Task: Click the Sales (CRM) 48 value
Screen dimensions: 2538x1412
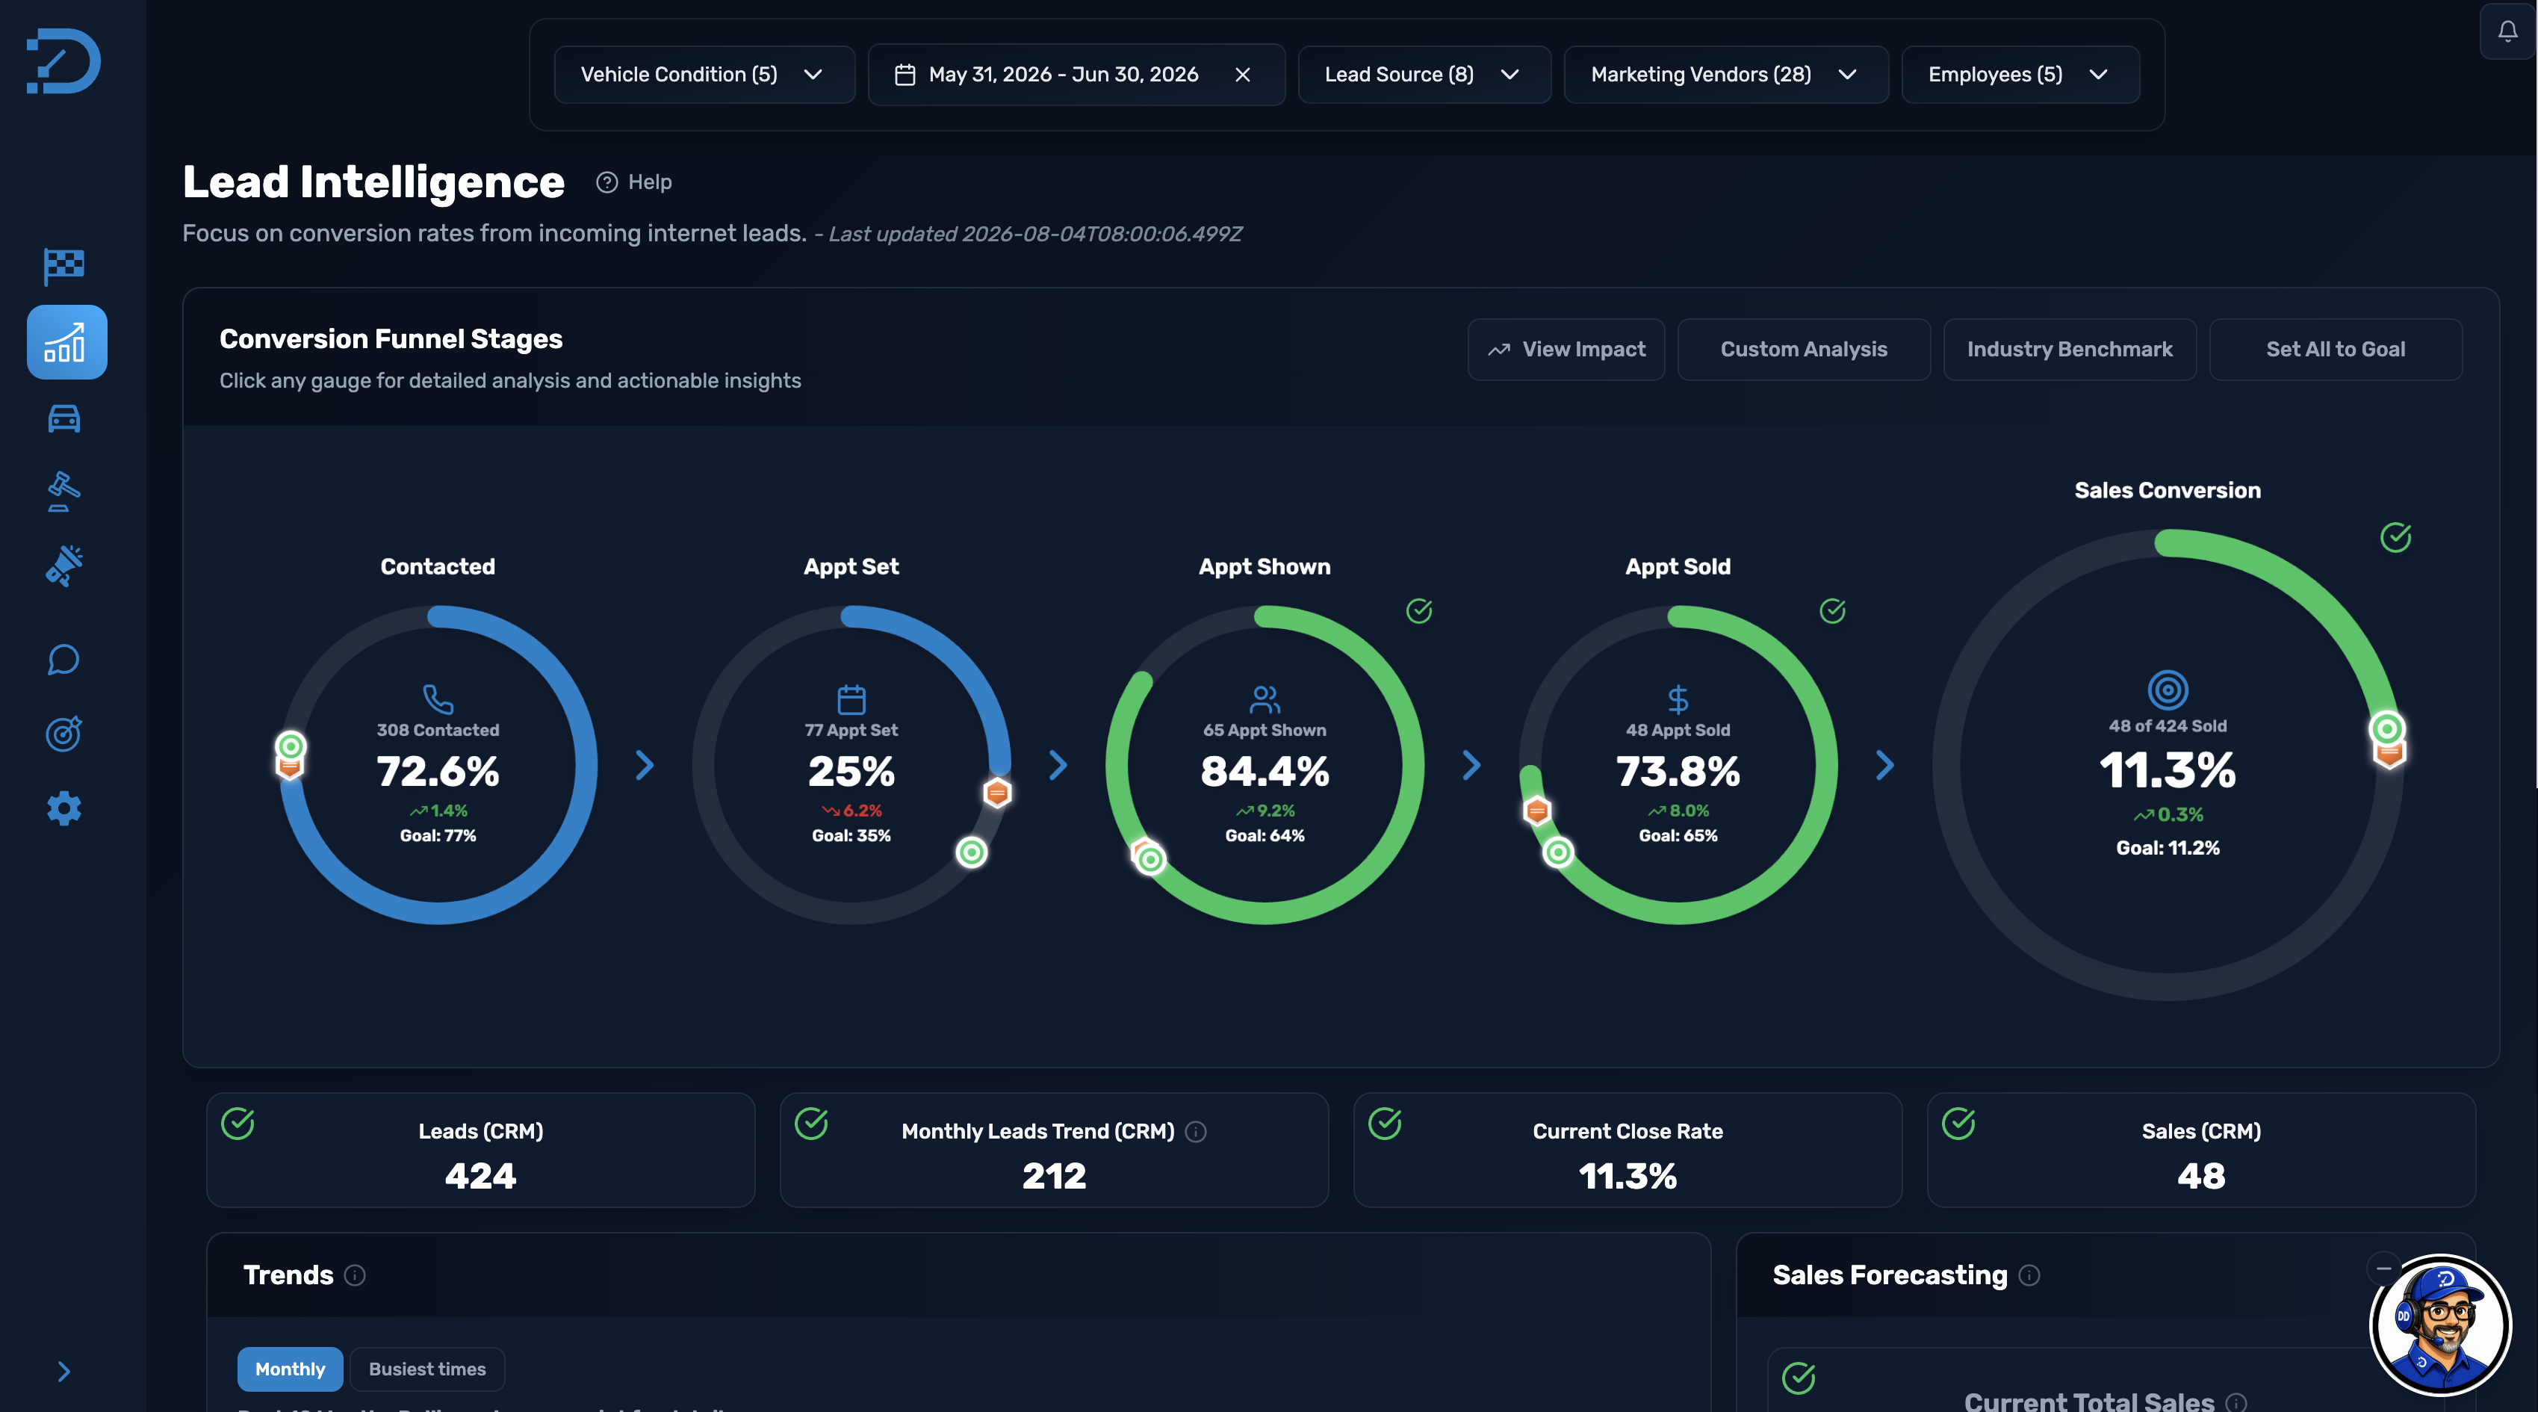Action: coord(2201,1175)
